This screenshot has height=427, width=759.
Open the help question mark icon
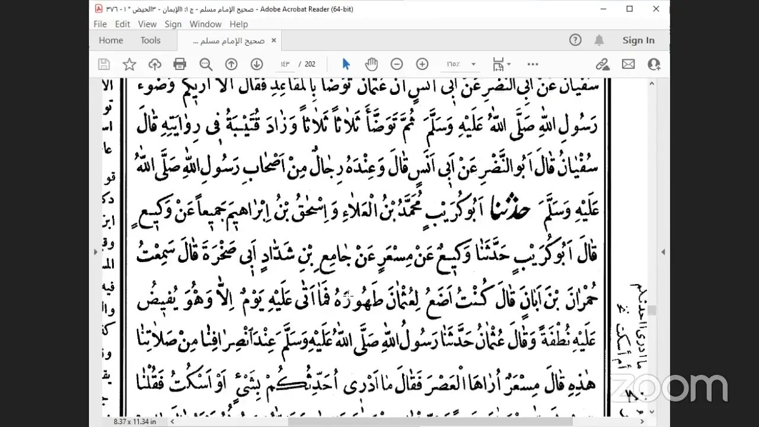575,40
